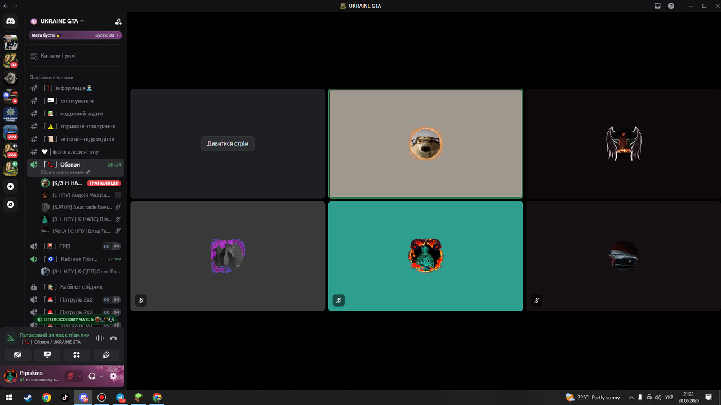Click В ГОЛОСОВОМУ ЧАТІ: 5 pill

(75, 319)
